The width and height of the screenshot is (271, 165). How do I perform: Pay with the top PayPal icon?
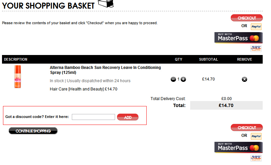coord(256,27)
